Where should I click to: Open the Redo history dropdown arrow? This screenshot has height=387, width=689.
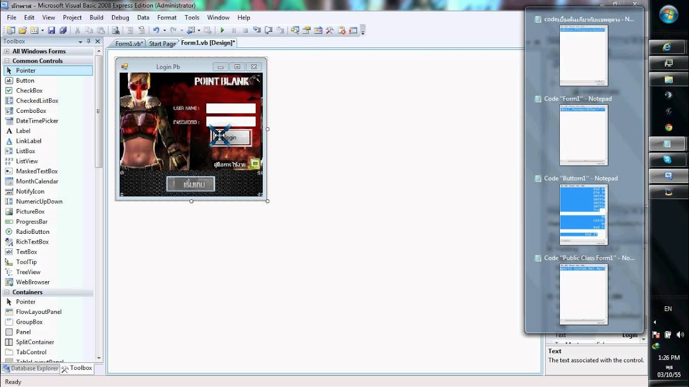click(181, 31)
